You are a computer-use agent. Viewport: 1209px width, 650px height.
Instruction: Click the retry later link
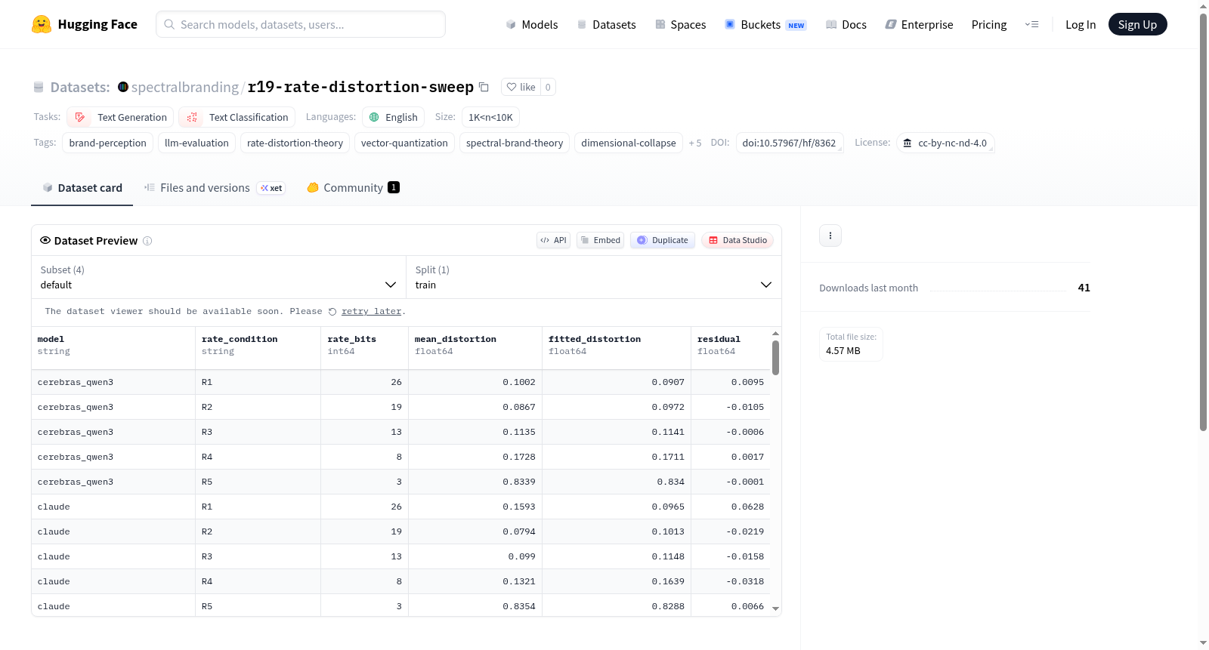[x=371, y=311]
